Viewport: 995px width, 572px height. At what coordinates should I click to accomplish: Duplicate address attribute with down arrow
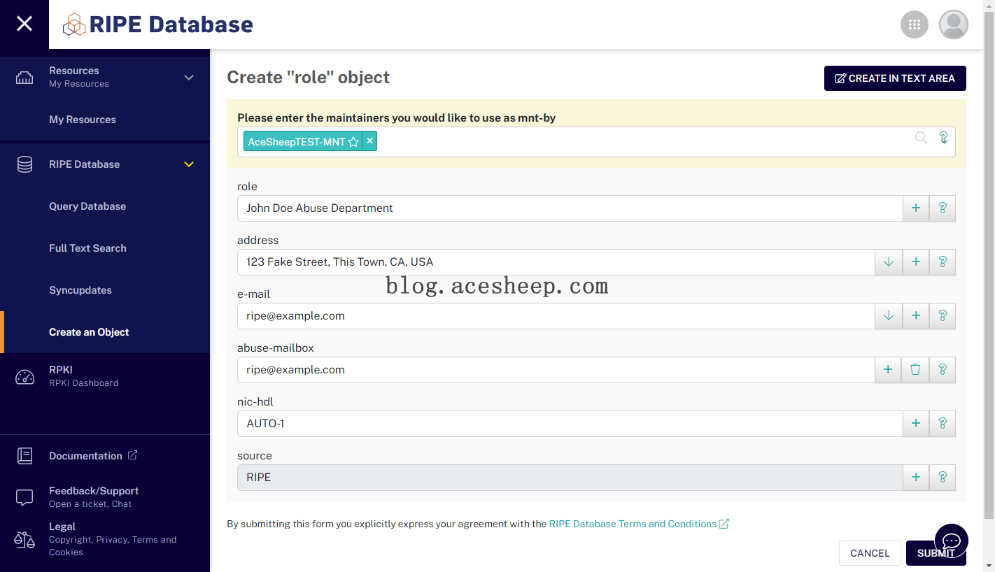[x=889, y=262]
